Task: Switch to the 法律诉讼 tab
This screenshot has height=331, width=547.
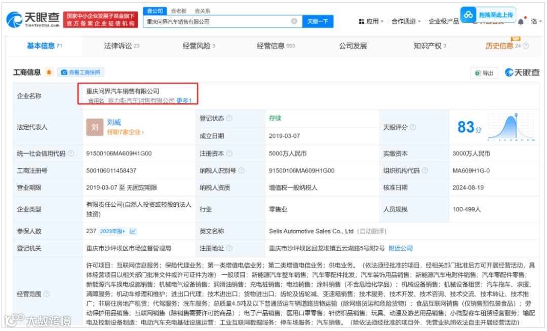Action: click(122, 46)
